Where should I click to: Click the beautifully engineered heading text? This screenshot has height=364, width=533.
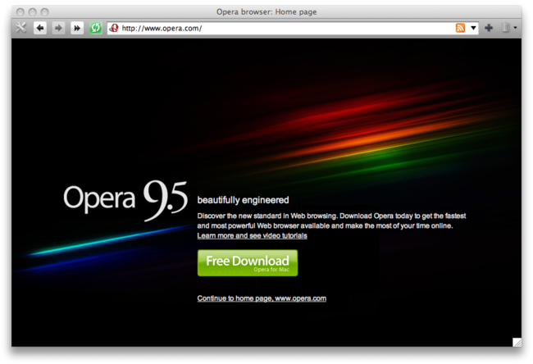pyautogui.click(x=243, y=200)
